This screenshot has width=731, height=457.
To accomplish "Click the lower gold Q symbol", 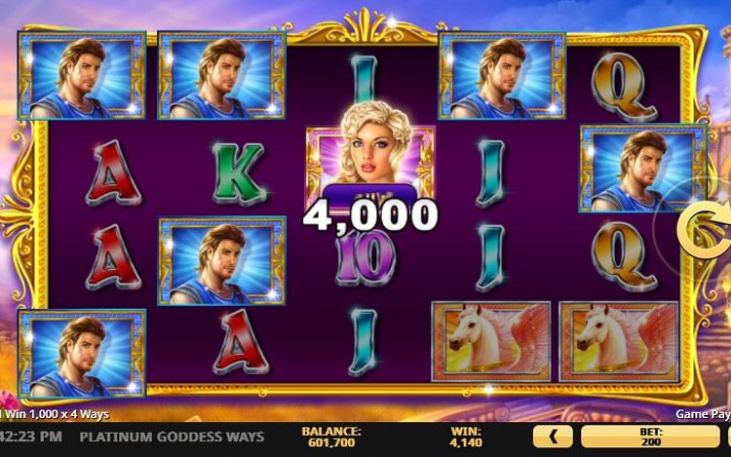I will click(x=624, y=255).
